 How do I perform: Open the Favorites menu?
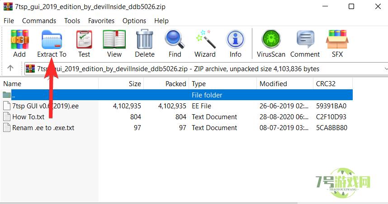[101, 20]
